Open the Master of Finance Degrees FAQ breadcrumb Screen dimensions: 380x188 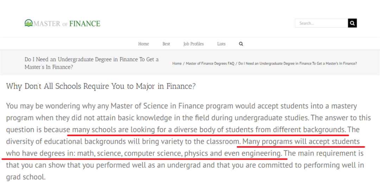click(210, 63)
